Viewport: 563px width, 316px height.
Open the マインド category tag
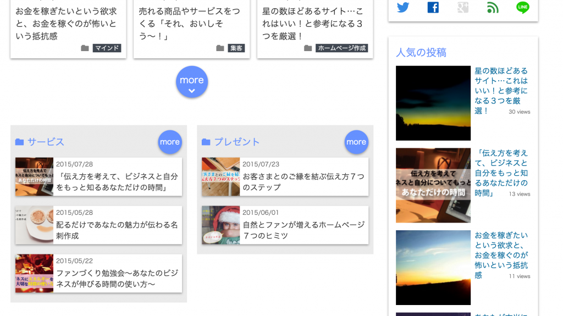click(x=107, y=48)
